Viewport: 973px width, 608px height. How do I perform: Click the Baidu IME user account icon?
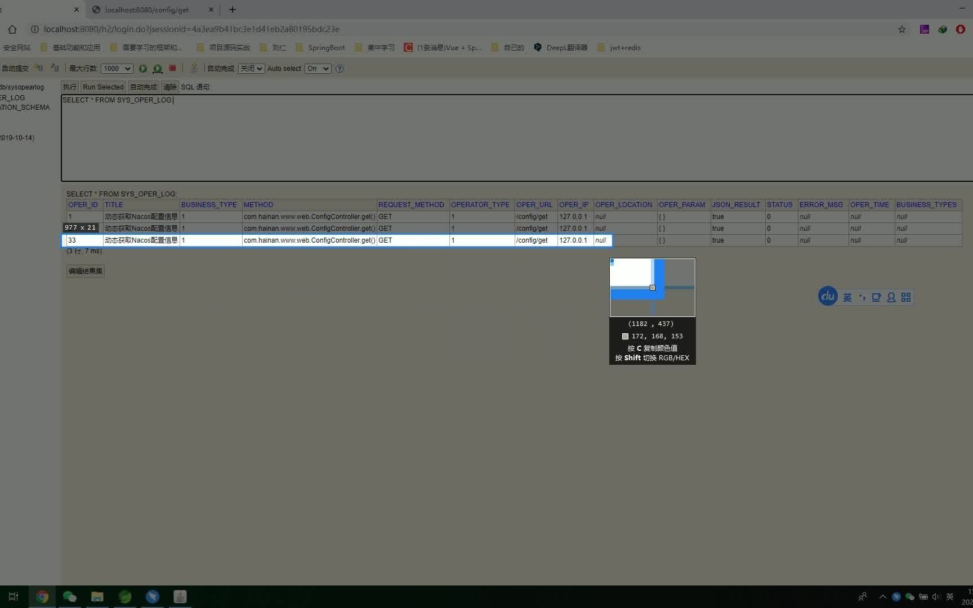tap(891, 297)
